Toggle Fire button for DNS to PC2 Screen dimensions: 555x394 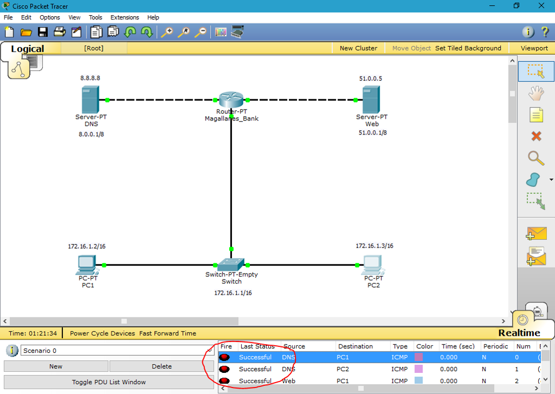pos(224,369)
